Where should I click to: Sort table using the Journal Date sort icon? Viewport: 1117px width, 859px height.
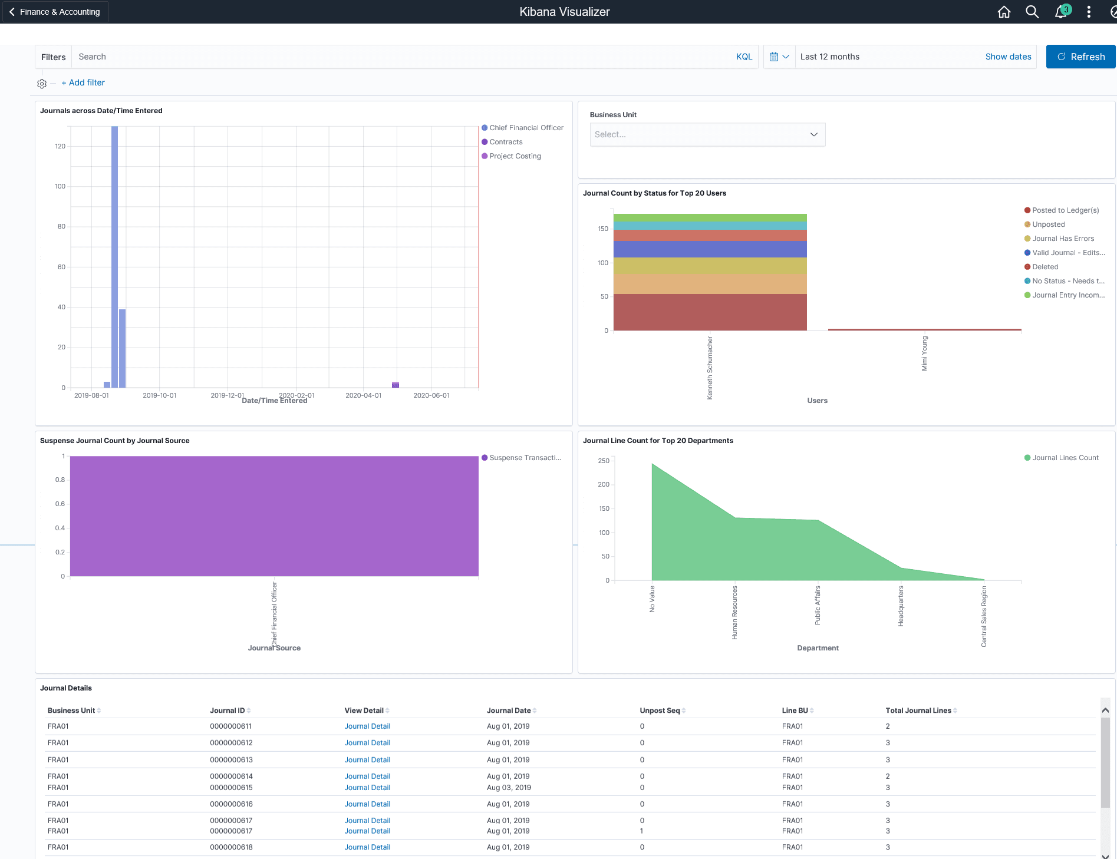pyautogui.click(x=534, y=711)
